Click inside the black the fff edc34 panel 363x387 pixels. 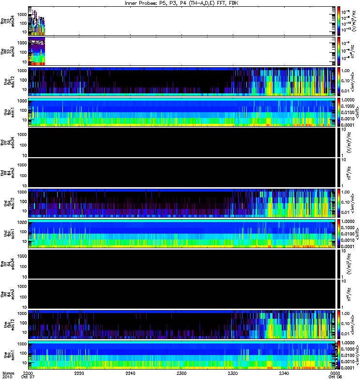click(x=182, y=264)
